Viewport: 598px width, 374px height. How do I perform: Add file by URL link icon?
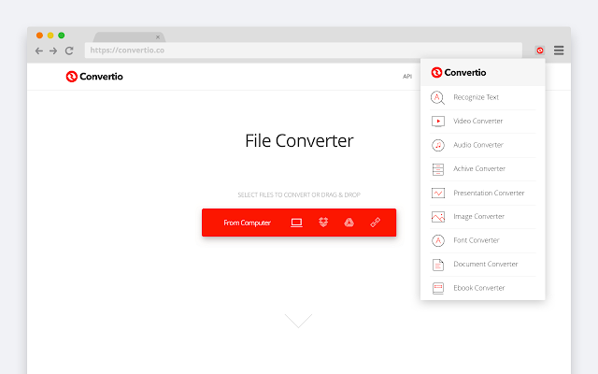point(376,223)
